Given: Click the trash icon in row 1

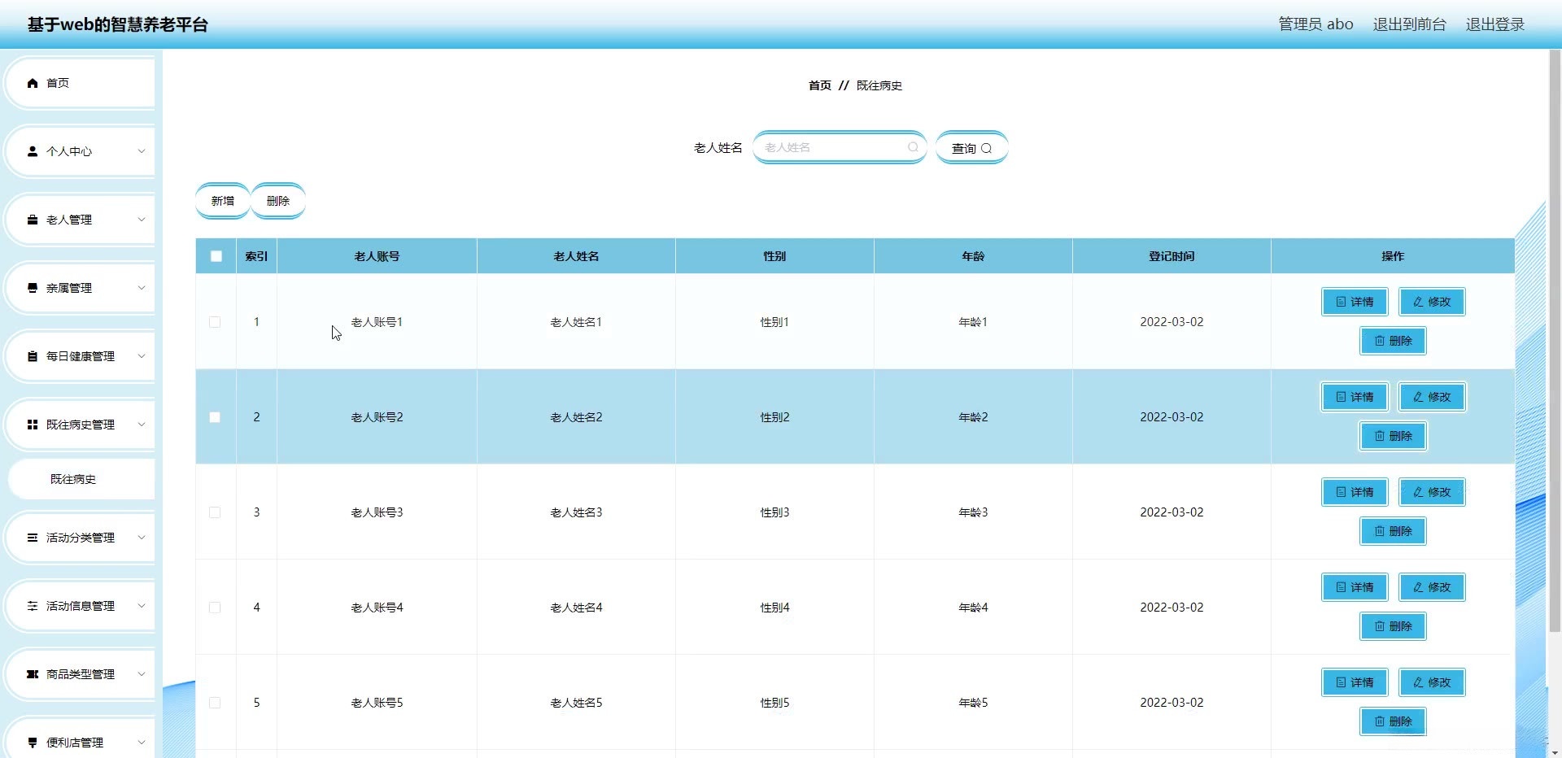Looking at the screenshot, I should (1380, 341).
